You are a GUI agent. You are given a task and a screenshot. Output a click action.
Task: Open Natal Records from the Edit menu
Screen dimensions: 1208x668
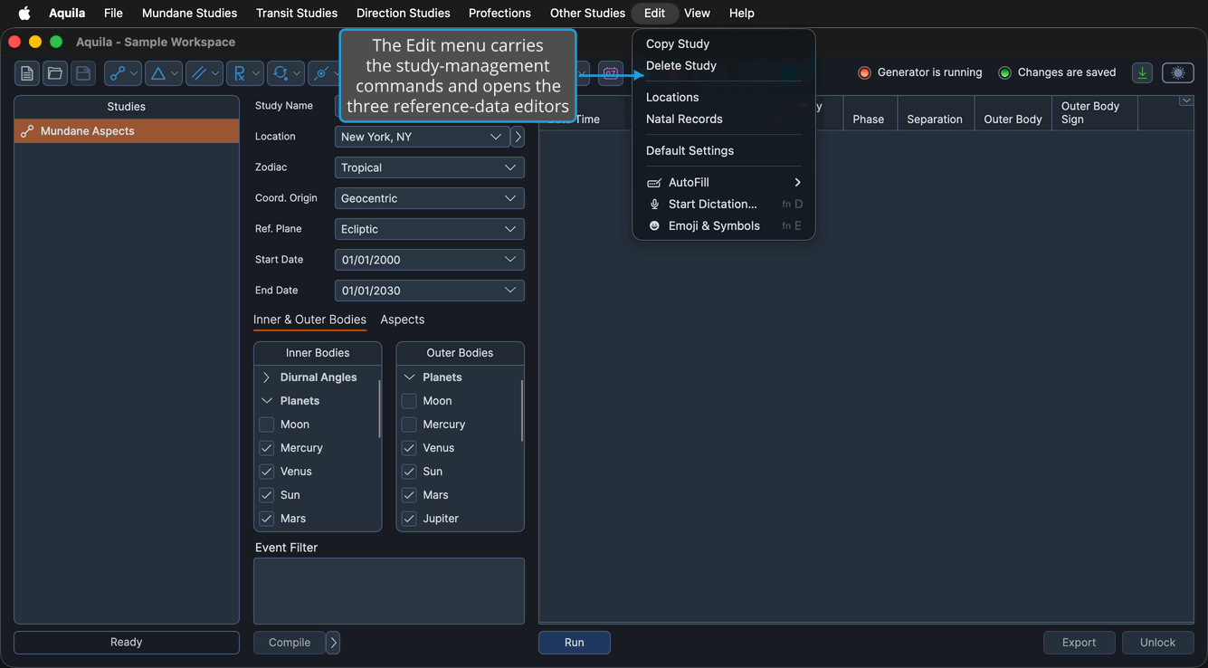[684, 119]
